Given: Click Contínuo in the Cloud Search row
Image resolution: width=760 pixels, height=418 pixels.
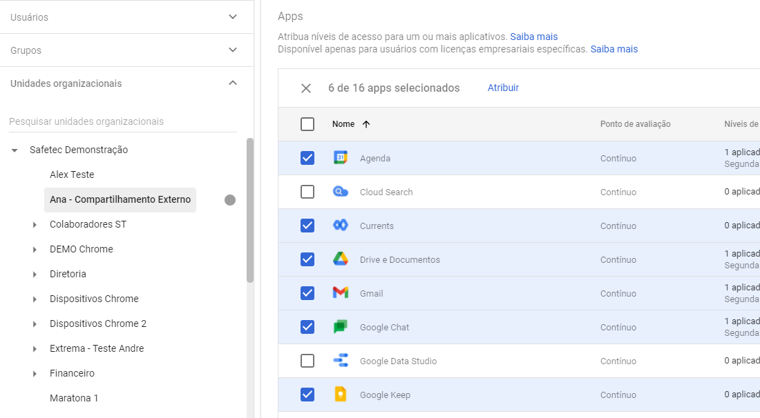Looking at the screenshot, I should [x=618, y=192].
